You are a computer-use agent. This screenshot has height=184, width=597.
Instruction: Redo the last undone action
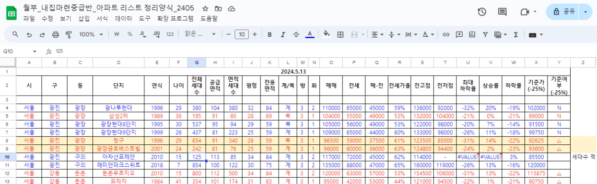click(x=42, y=34)
